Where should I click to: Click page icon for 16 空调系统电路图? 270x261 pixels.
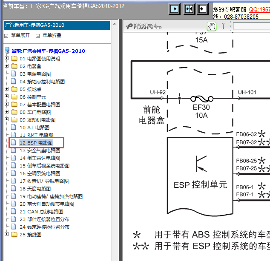click(x=14, y=173)
